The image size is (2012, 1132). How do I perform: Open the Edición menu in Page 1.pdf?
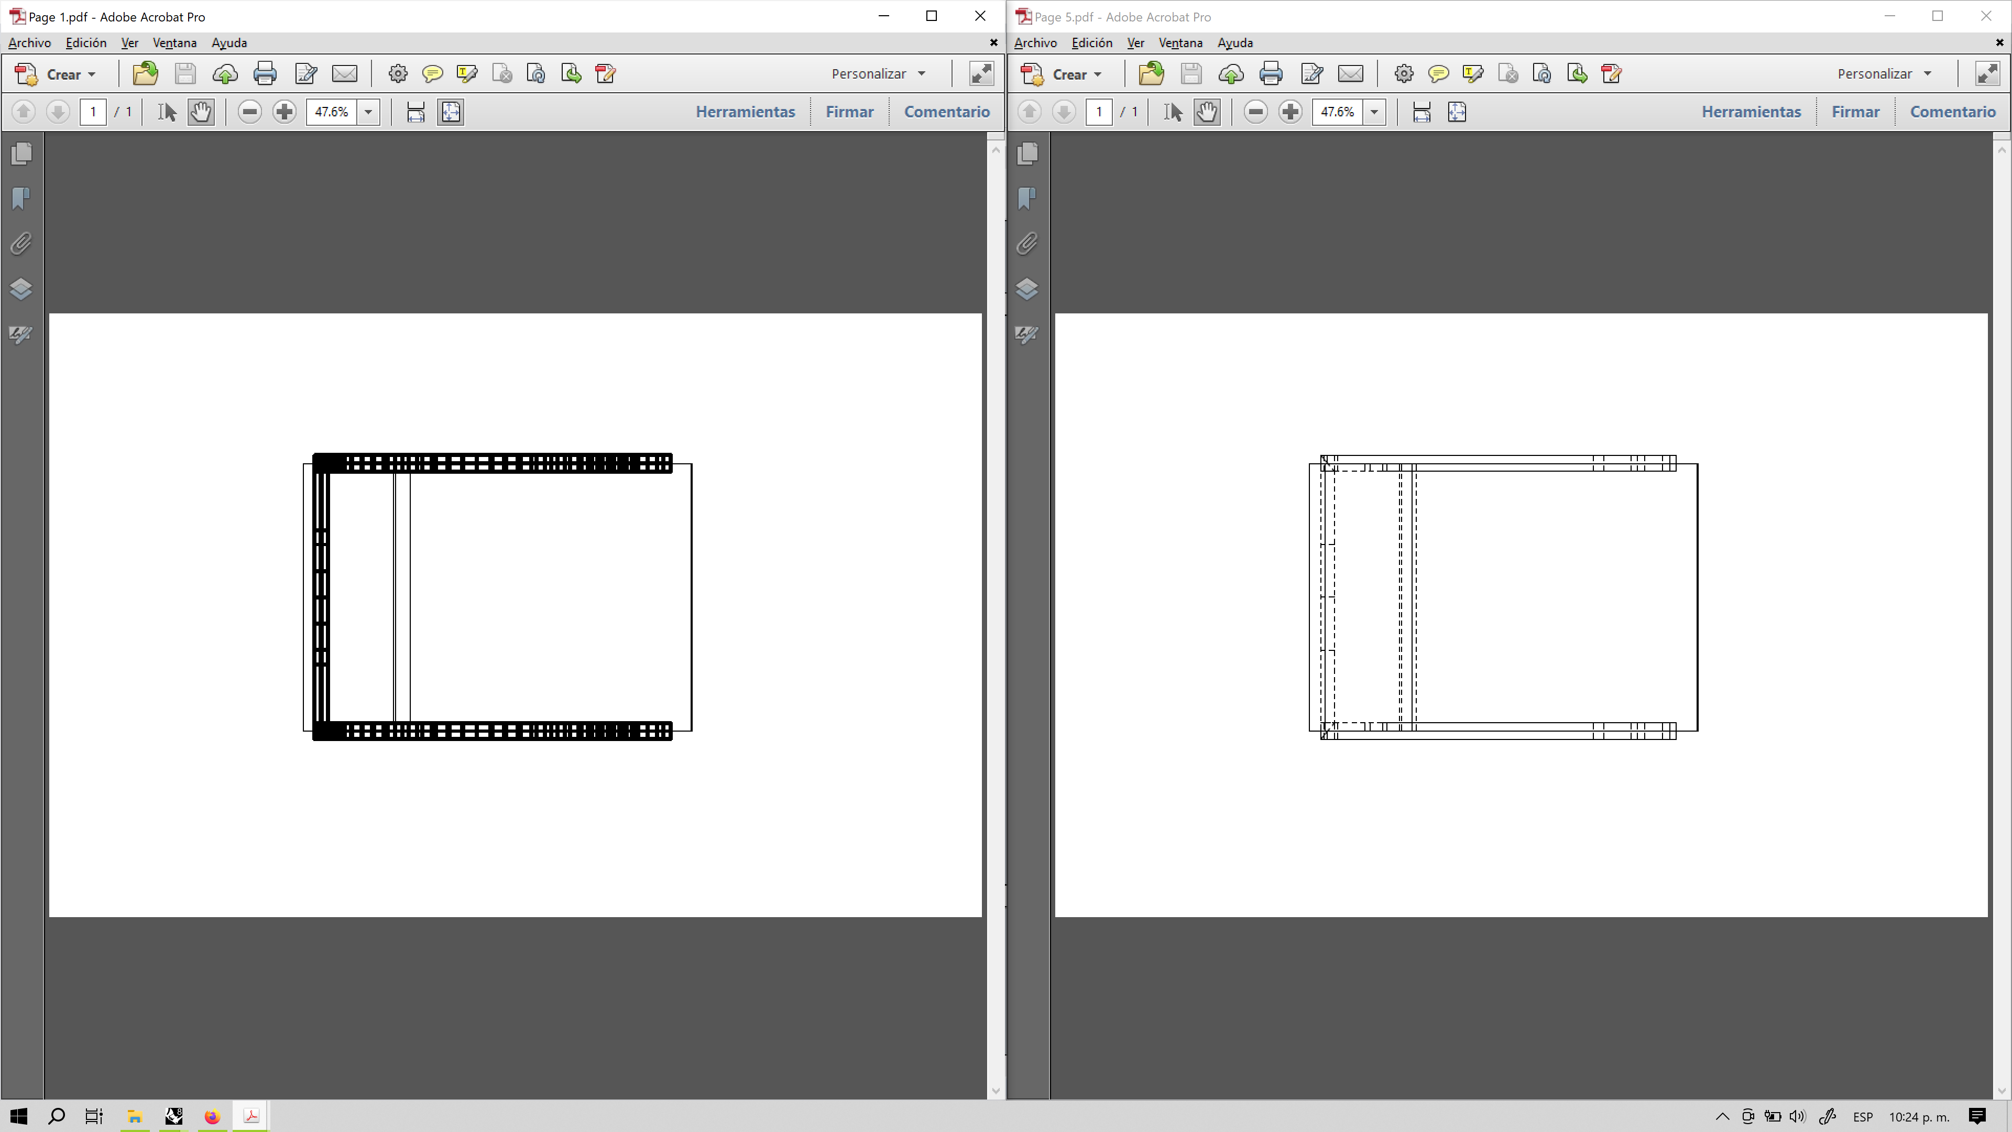click(85, 43)
